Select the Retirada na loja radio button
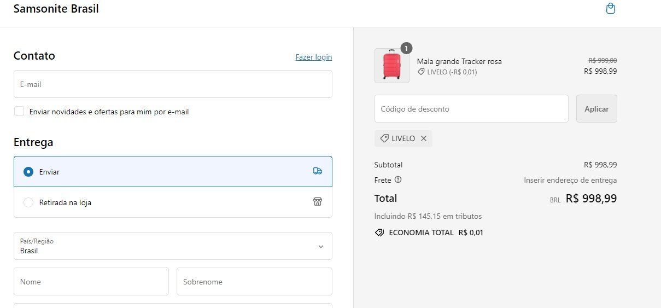Viewport: 661px width, 308px height. 28,202
